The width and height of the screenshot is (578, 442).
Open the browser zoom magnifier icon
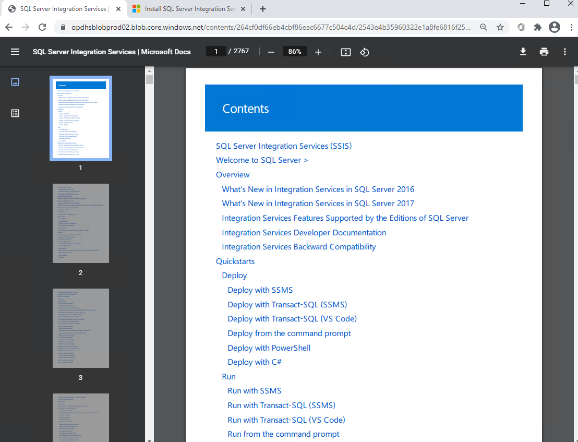(484, 27)
